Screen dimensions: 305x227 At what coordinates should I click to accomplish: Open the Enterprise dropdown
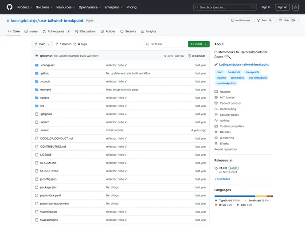(x=113, y=7)
